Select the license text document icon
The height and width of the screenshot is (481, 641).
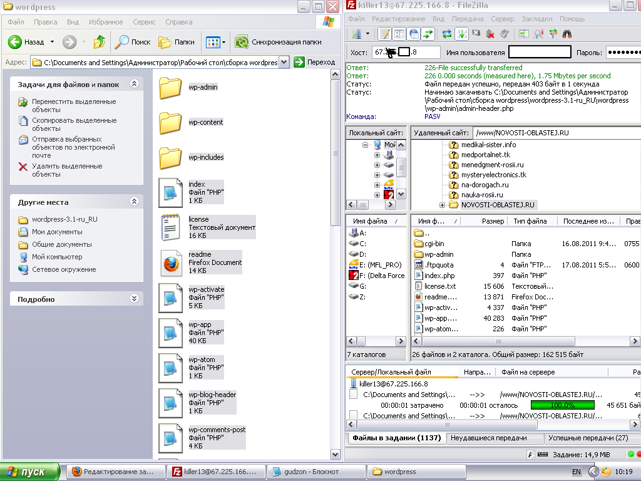(171, 227)
